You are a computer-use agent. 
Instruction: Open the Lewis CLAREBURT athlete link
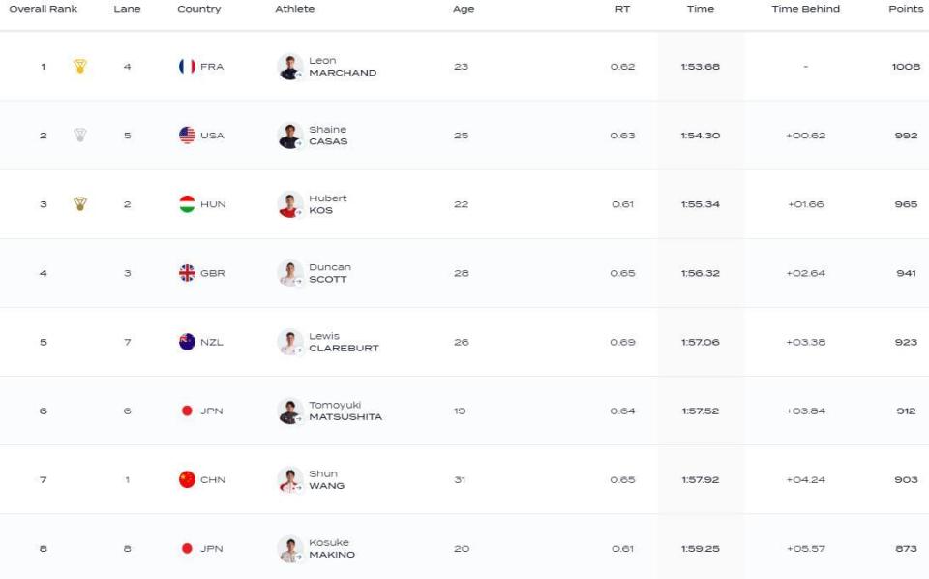(x=344, y=342)
